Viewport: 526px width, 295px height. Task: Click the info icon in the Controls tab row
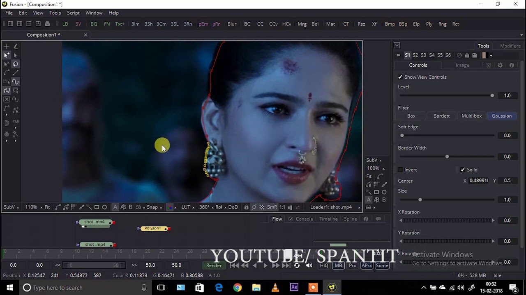pos(512,65)
